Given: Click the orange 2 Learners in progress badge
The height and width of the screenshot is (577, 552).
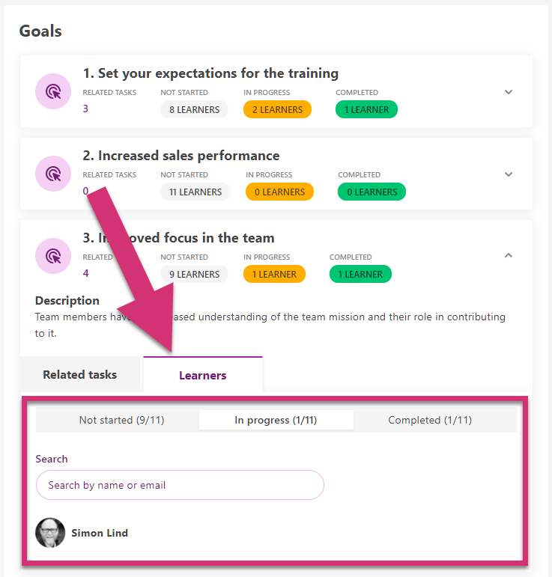Looking at the screenshot, I should (x=277, y=109).
